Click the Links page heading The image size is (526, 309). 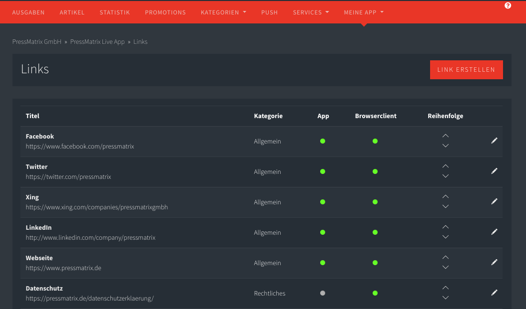tap(35, 69)
